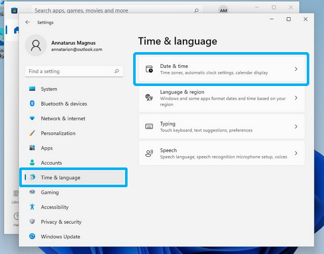Minimize the Settings window
324x254 pixels.
coord(272,19)
